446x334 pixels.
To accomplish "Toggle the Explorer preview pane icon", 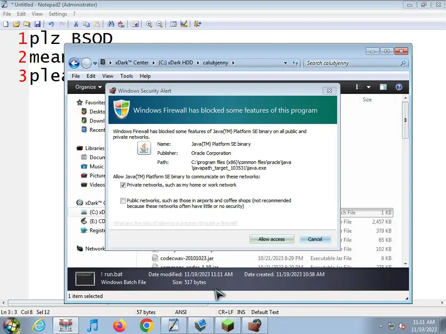I will 383,87.
